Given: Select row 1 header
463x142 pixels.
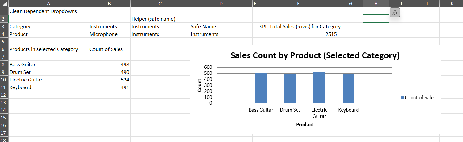Looking at the screenshot, I should click(4, 11).
